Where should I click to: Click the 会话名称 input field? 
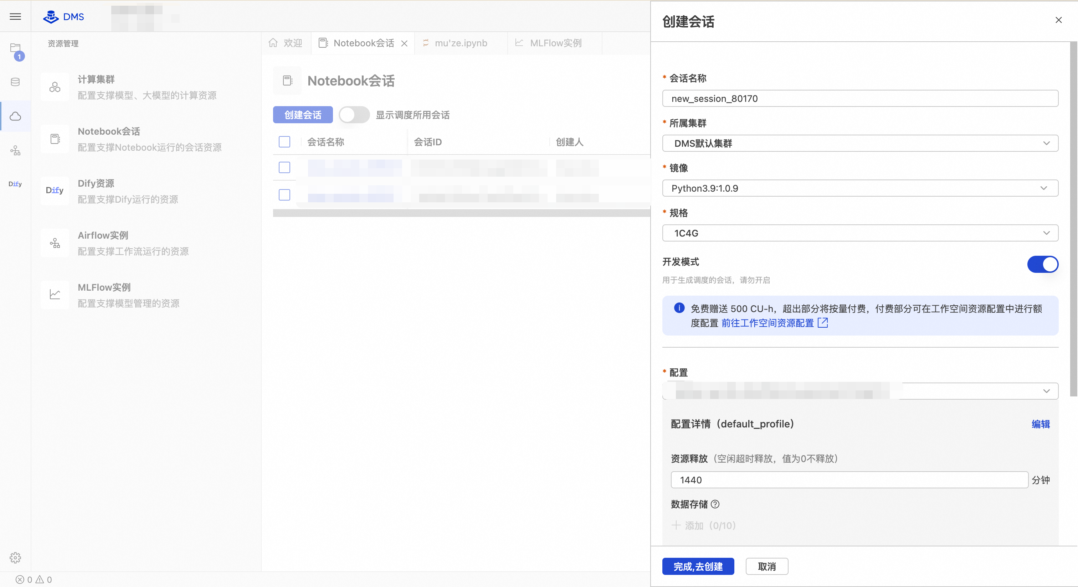[x=860, y=99]
